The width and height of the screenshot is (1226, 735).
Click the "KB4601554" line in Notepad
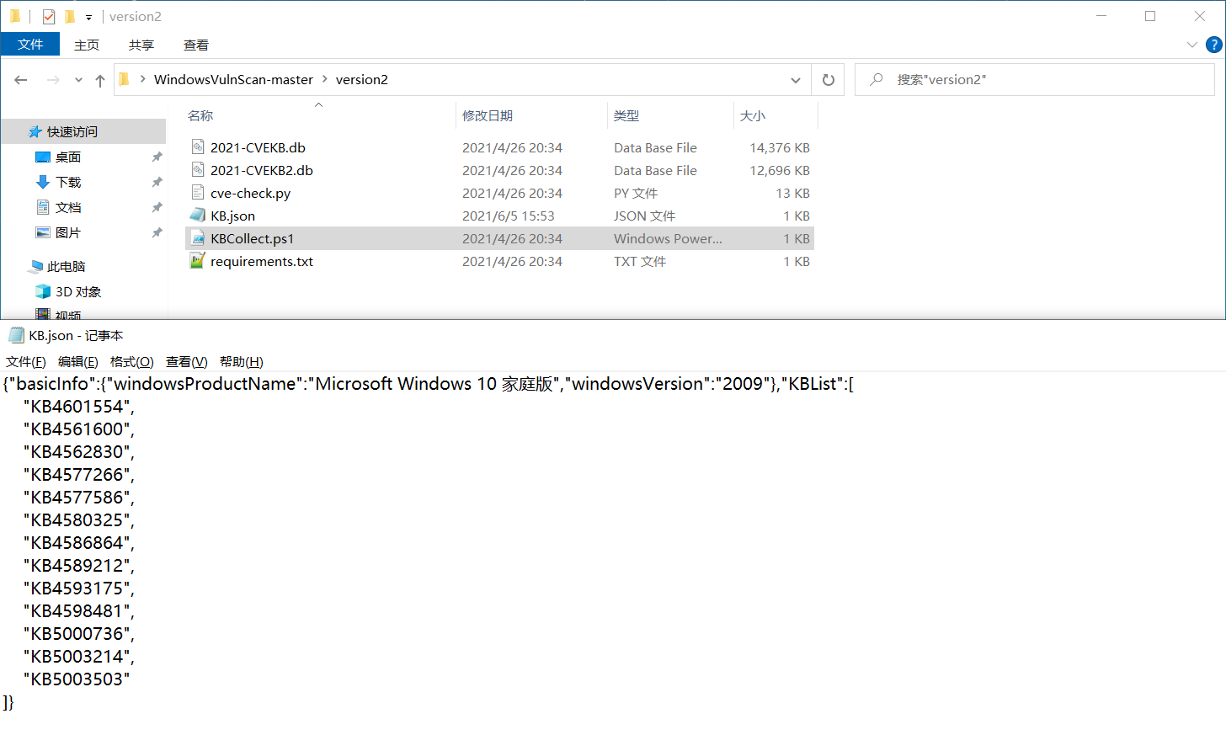point(79,406)
